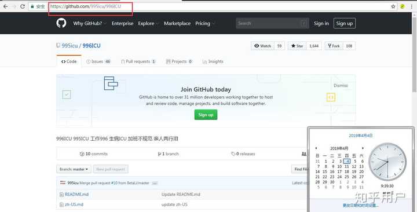Fork the repository

click(334, 46)
